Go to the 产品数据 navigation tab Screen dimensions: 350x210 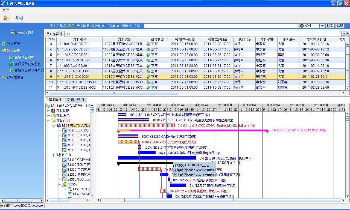pos(83,26)
